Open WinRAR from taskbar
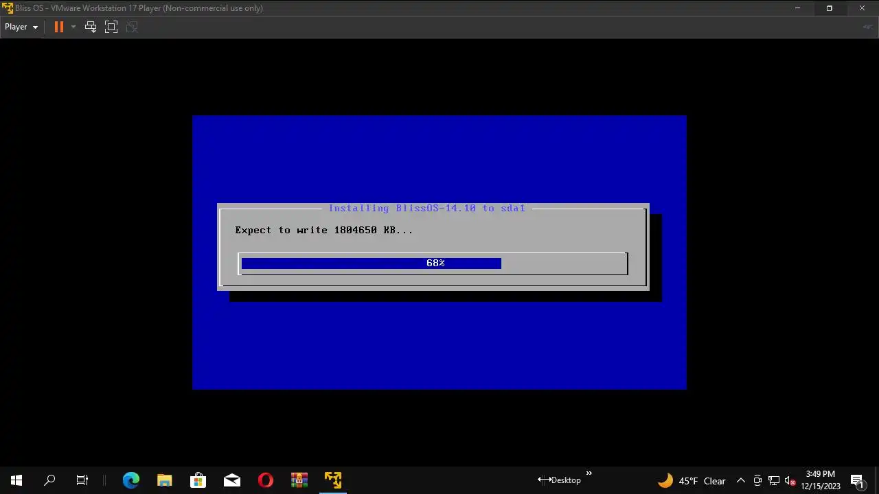This screenshot has width=879, height=494. pos(299,480)
